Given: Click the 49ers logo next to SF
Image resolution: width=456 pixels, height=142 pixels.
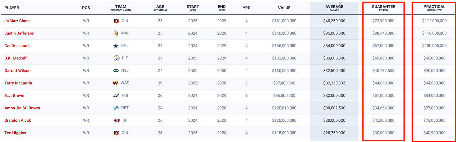Looking at the screenshot, I should point(117,120).
